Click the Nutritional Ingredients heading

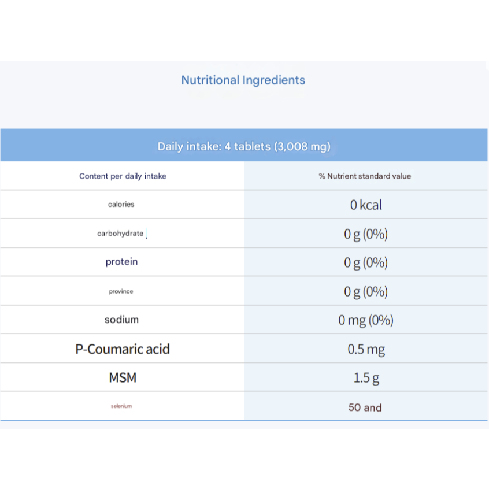pos(243,80)
